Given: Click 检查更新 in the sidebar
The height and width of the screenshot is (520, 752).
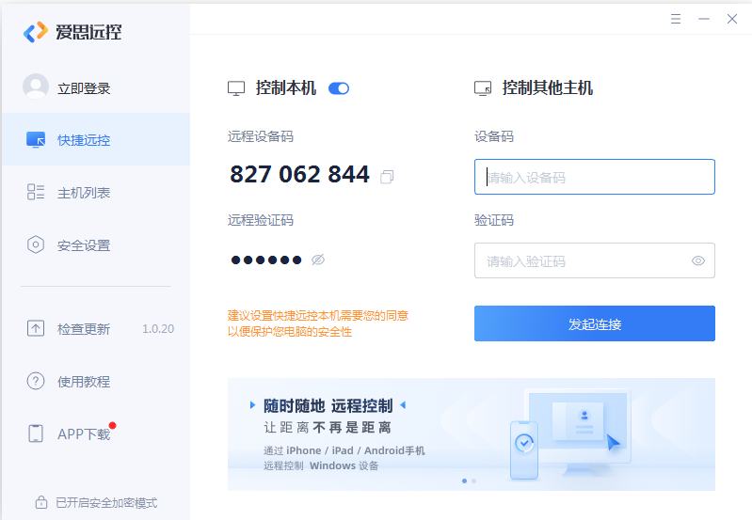Looking at the screenshot, I should [x=84, y=329].
